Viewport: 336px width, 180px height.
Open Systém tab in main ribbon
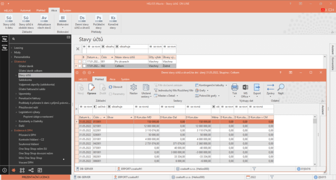click(x=66, y=10)
